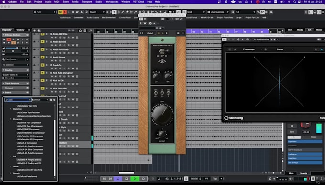Toggle Mute on D Kick In D6 track
The image size is (325, 185).
point(43,80)
